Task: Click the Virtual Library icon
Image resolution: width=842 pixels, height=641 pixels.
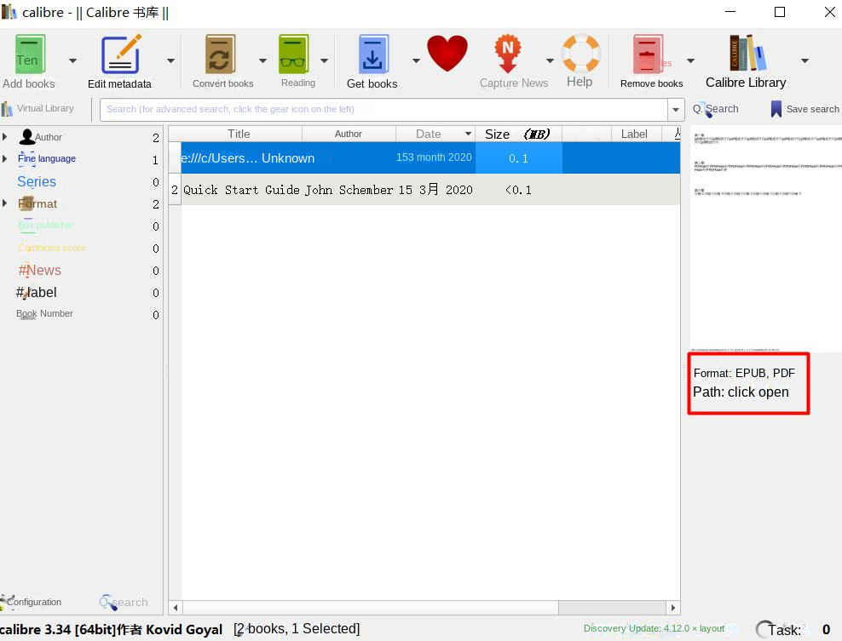Action: [9, 108]
